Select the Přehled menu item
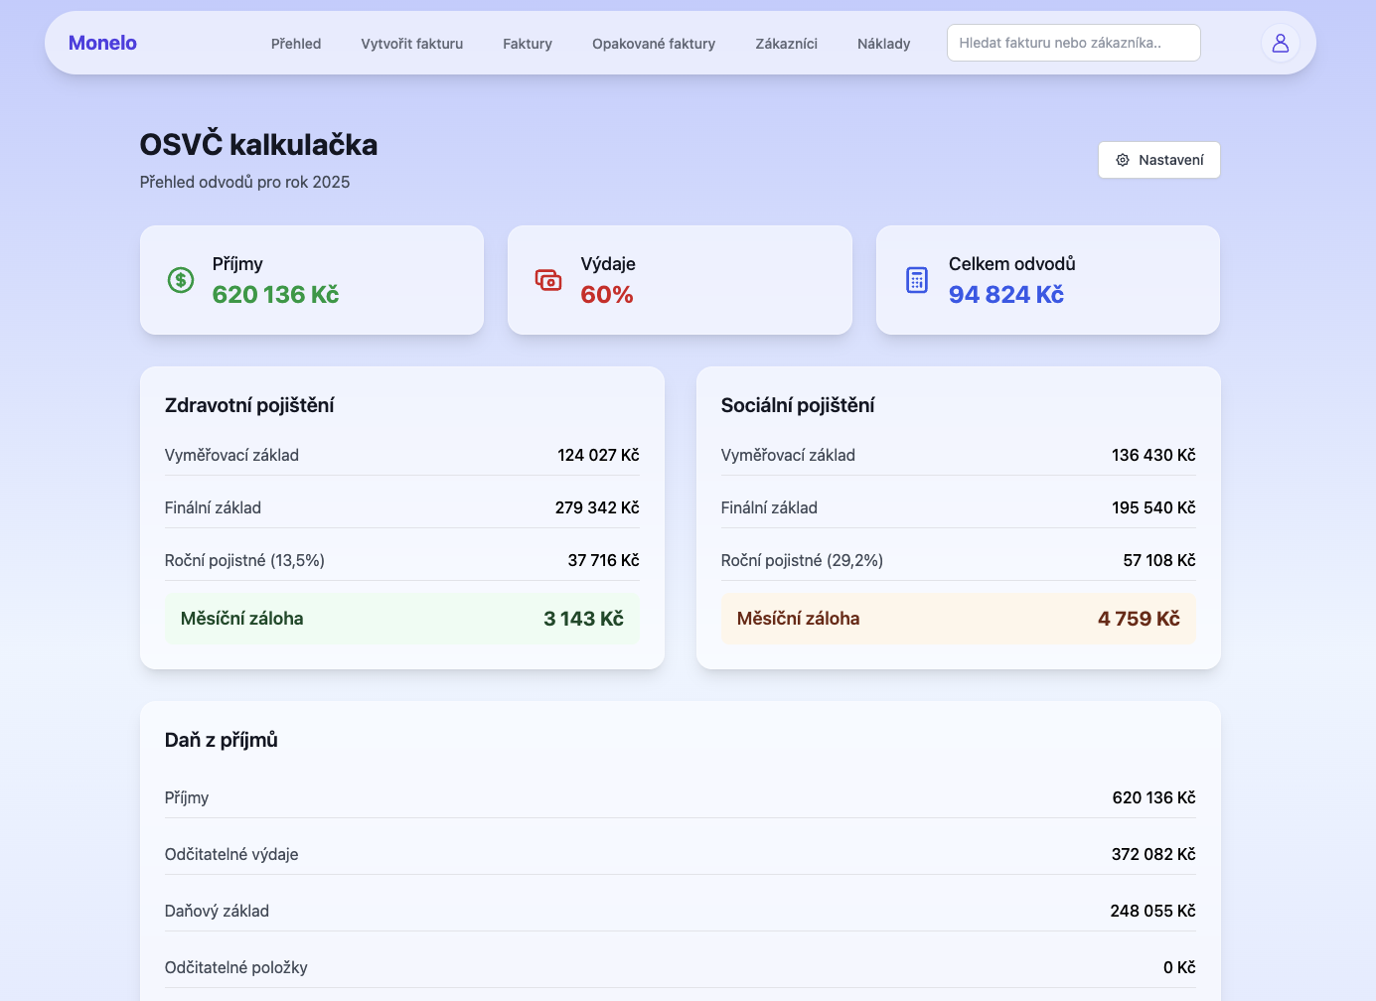The width and height of the screenshot is (1376, 1001). point(295,44)
